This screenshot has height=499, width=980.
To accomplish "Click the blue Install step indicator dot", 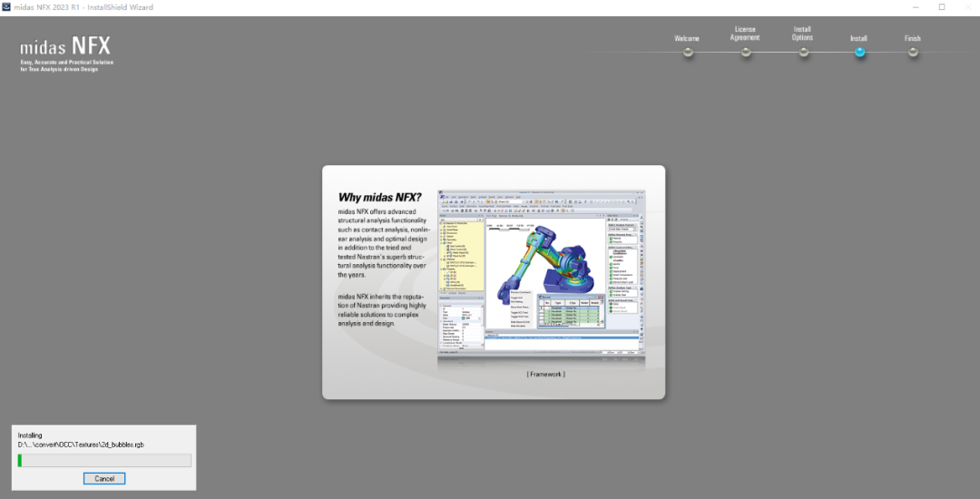I will coord(859,53).
